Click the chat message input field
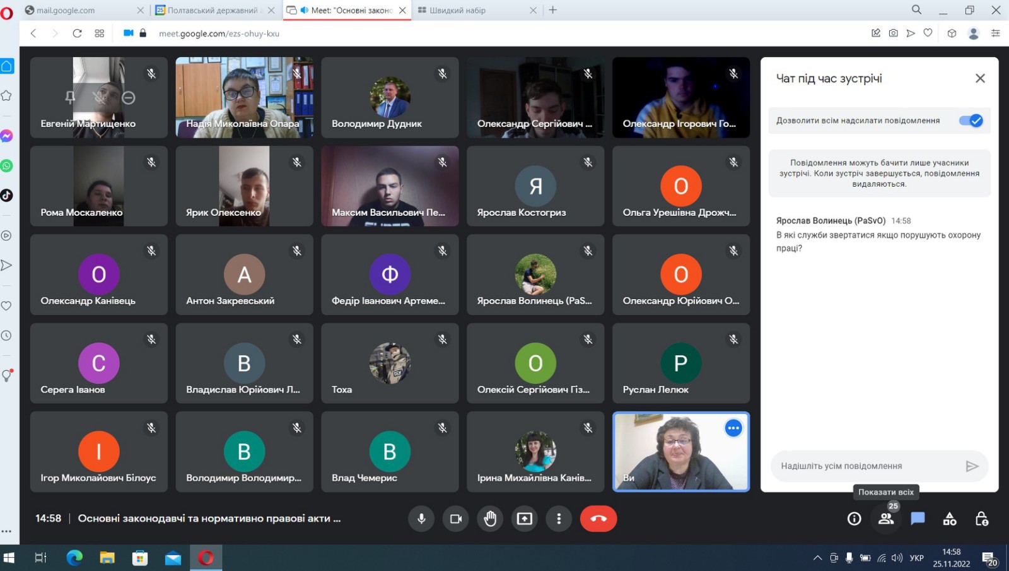Image resolution: width=1009 pixels, height=571 pixels. [x=867, y=466]
